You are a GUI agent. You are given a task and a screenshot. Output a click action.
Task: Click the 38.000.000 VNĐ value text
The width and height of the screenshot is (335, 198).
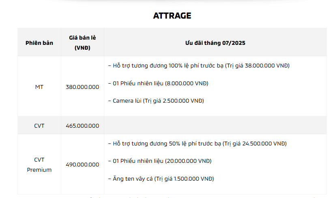point(266,65)
